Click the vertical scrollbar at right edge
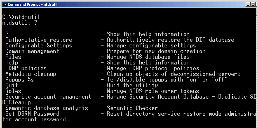The width and height of the screenshot is (257, 128). coord(256,63)
